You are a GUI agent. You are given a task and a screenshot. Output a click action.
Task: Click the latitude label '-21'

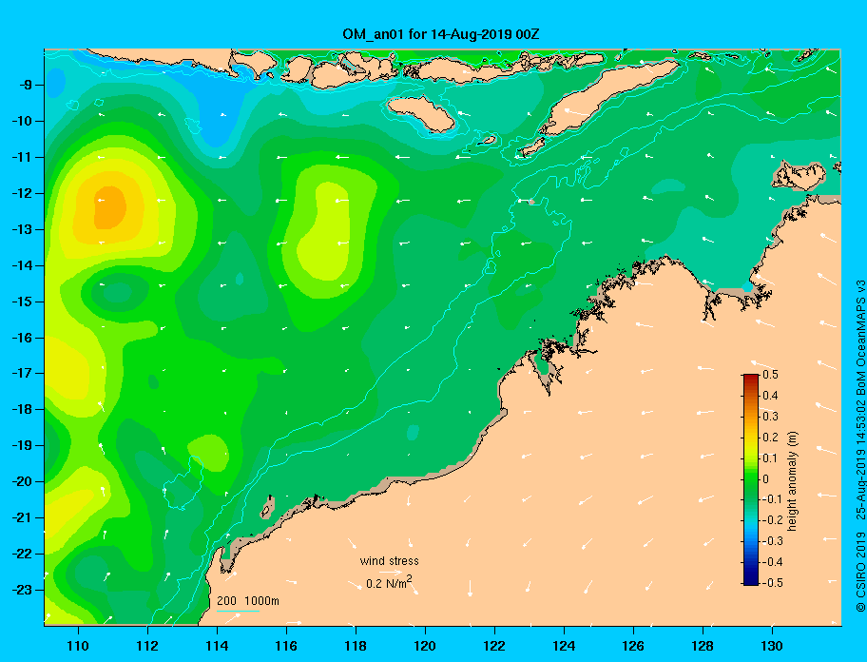[22, 517]
